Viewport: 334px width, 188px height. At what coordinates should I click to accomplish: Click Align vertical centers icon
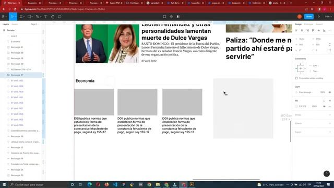pyautogui.click(x=319, y=30)
